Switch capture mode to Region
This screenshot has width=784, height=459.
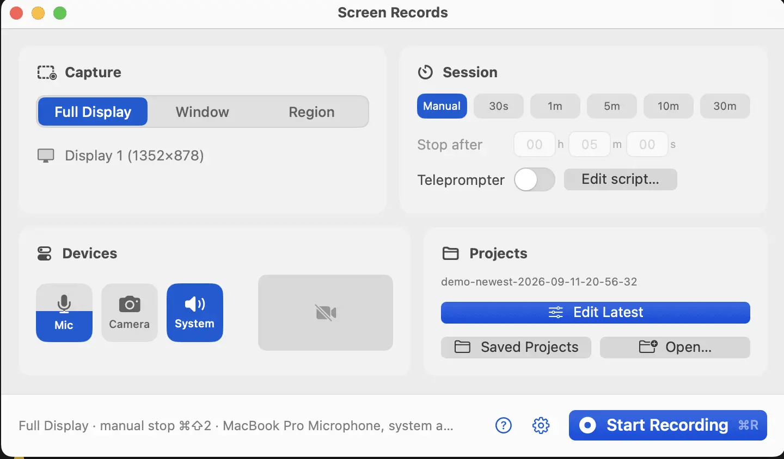click(311, 111)
